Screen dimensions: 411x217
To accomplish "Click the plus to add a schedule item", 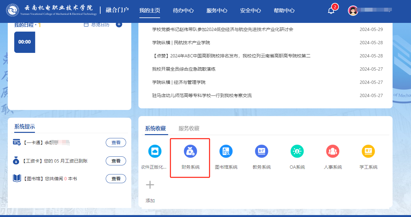I will (x=119, y=24).
